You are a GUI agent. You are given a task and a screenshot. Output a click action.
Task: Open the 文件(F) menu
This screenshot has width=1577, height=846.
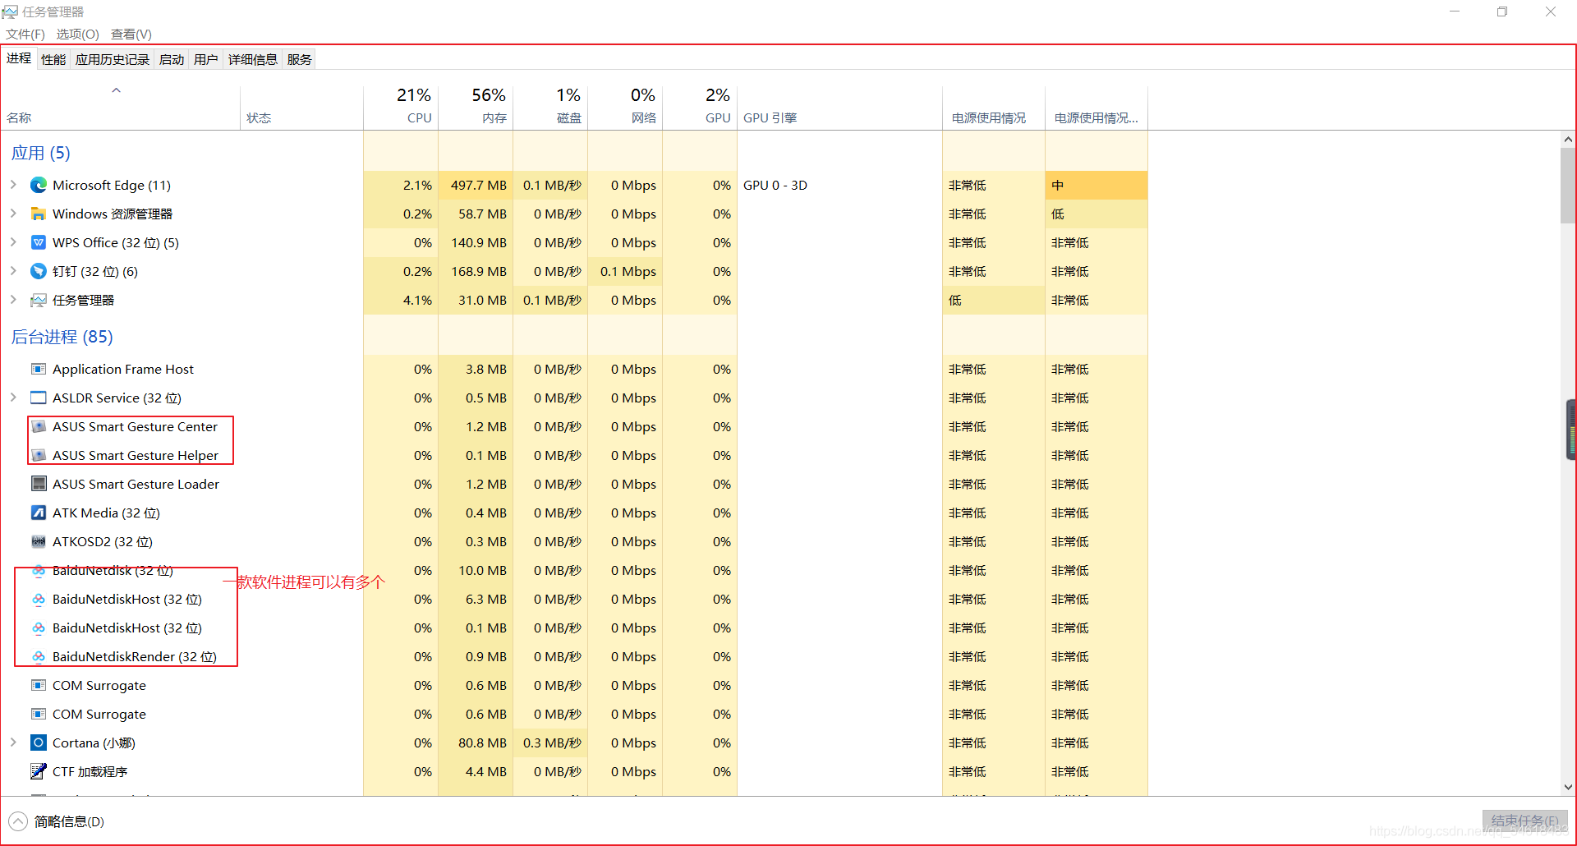click(25, 34)
